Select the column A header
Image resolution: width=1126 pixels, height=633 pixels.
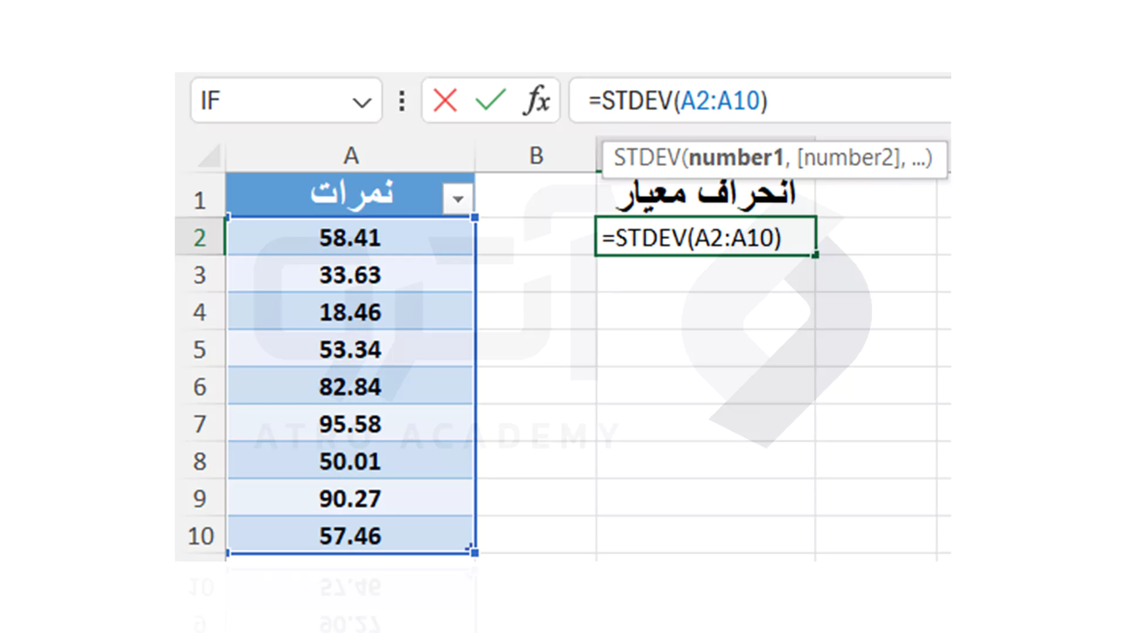(x=351, y=156)
